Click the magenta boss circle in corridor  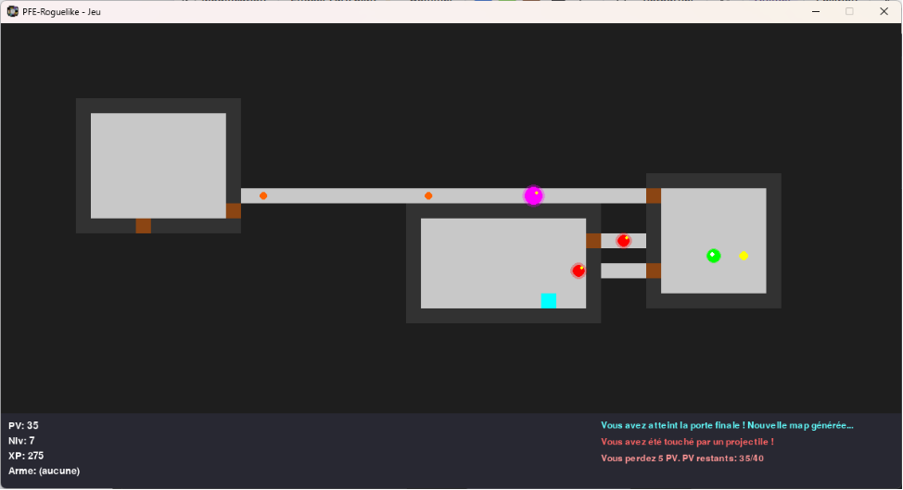point(533,195)
